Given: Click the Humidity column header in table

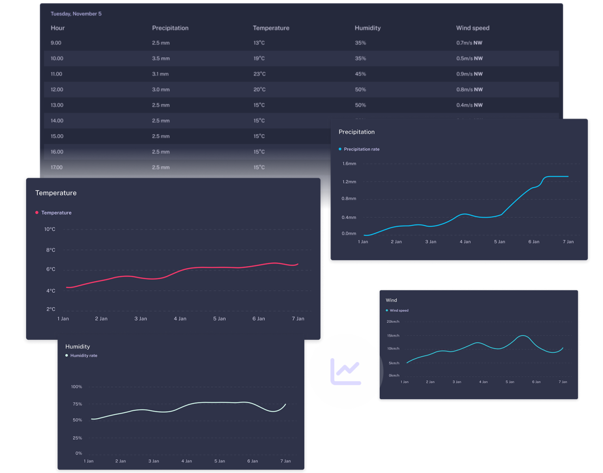Looking at the screenshot, I should (367, 28).
